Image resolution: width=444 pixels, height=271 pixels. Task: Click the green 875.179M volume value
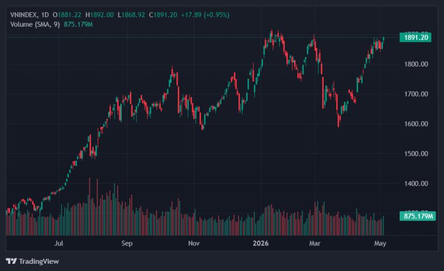pyautogui.click(x=78, y=24)
